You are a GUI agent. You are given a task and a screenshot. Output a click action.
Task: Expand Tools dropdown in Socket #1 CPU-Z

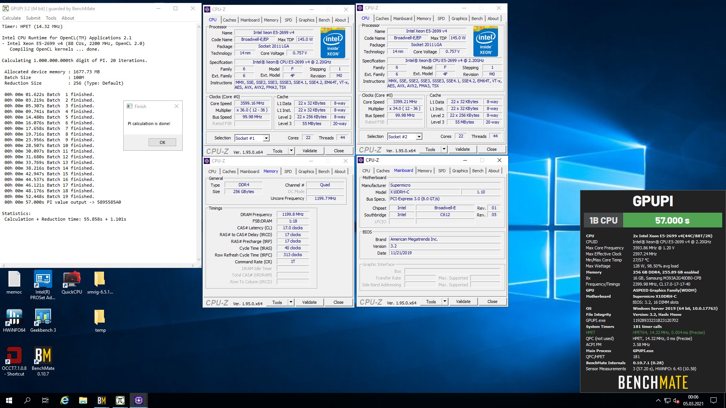(291, 151)
